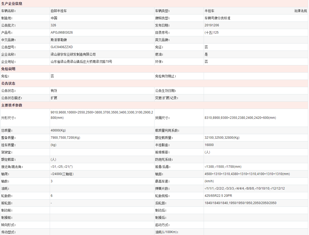This screenshot has height=235, width=309.
Task: Select product number APGJ96BG026
Action: click(62, 33)
